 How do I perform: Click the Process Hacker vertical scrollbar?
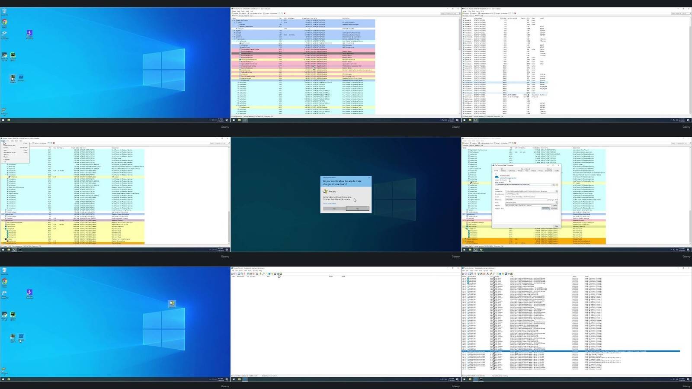(459, 65)
